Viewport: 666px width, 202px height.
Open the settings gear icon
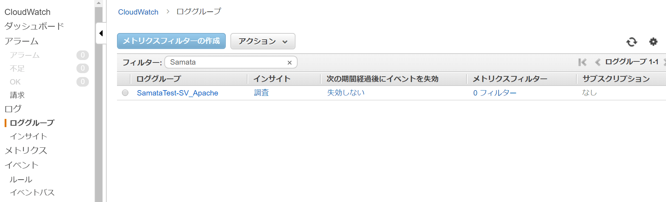point(653,42)
